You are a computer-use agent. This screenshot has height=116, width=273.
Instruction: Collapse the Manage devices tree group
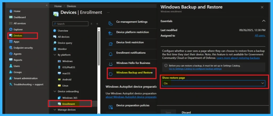pyautogui.click(x=55, y=110)
